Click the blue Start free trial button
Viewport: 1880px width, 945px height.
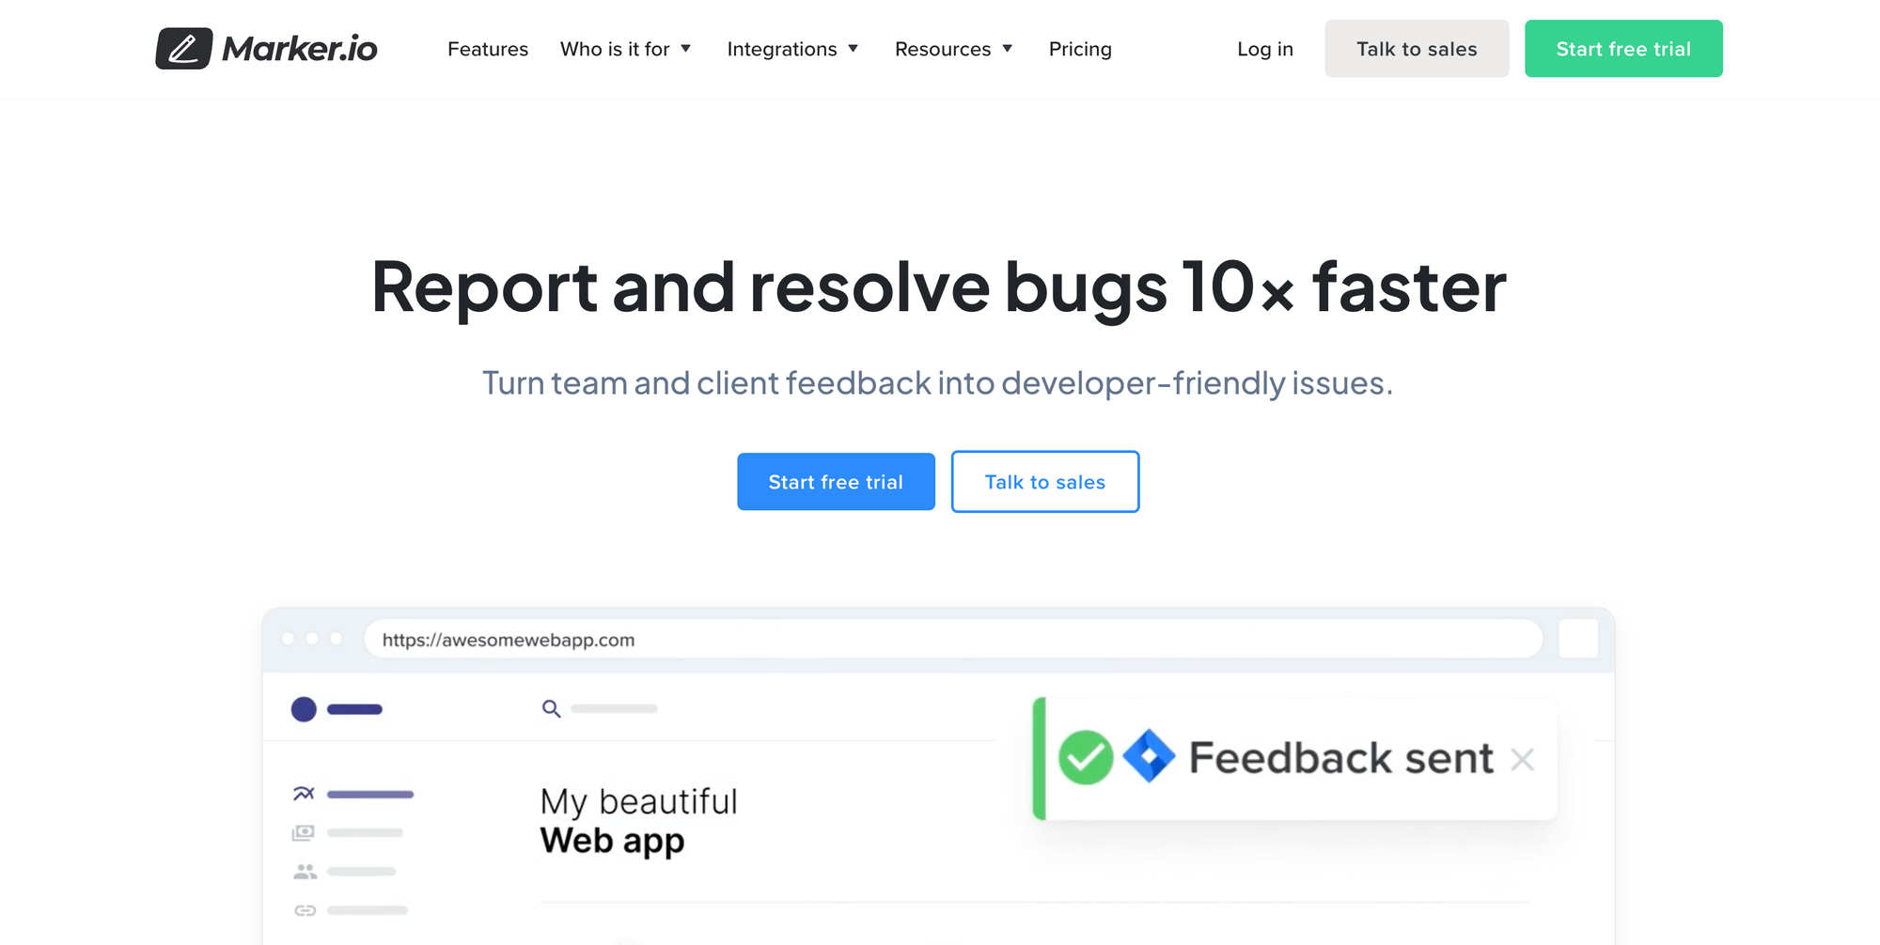(836, 481)
